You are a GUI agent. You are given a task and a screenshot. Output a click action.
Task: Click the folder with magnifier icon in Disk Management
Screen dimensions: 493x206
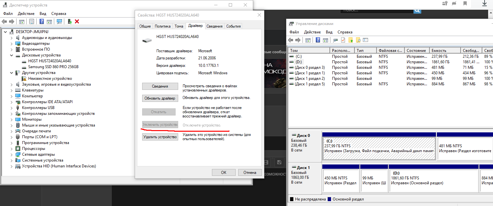[x=358, y=40]
